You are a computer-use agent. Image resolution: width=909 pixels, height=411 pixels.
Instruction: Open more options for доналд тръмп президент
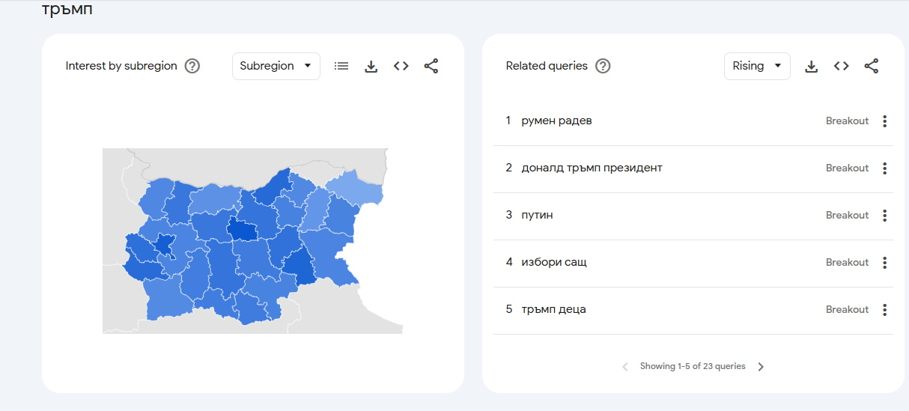884,168
